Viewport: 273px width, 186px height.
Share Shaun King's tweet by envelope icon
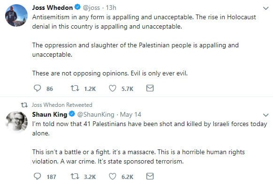tap(150, 176)
